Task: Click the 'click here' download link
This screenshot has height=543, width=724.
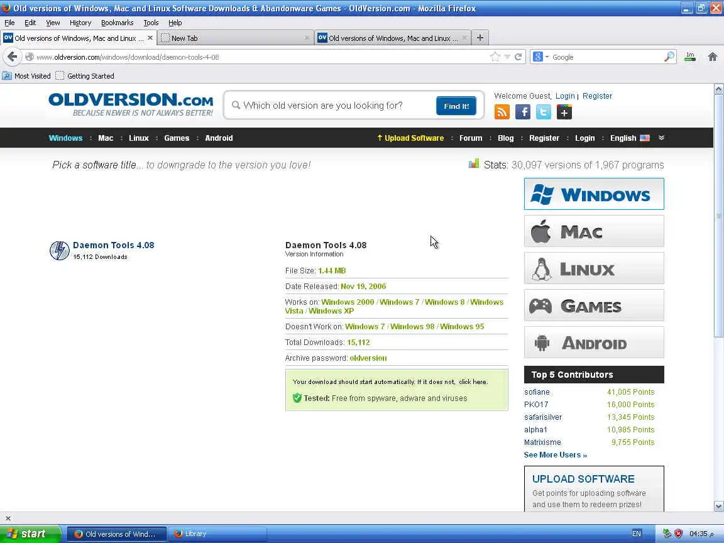Action: click(x=473, y=382)
